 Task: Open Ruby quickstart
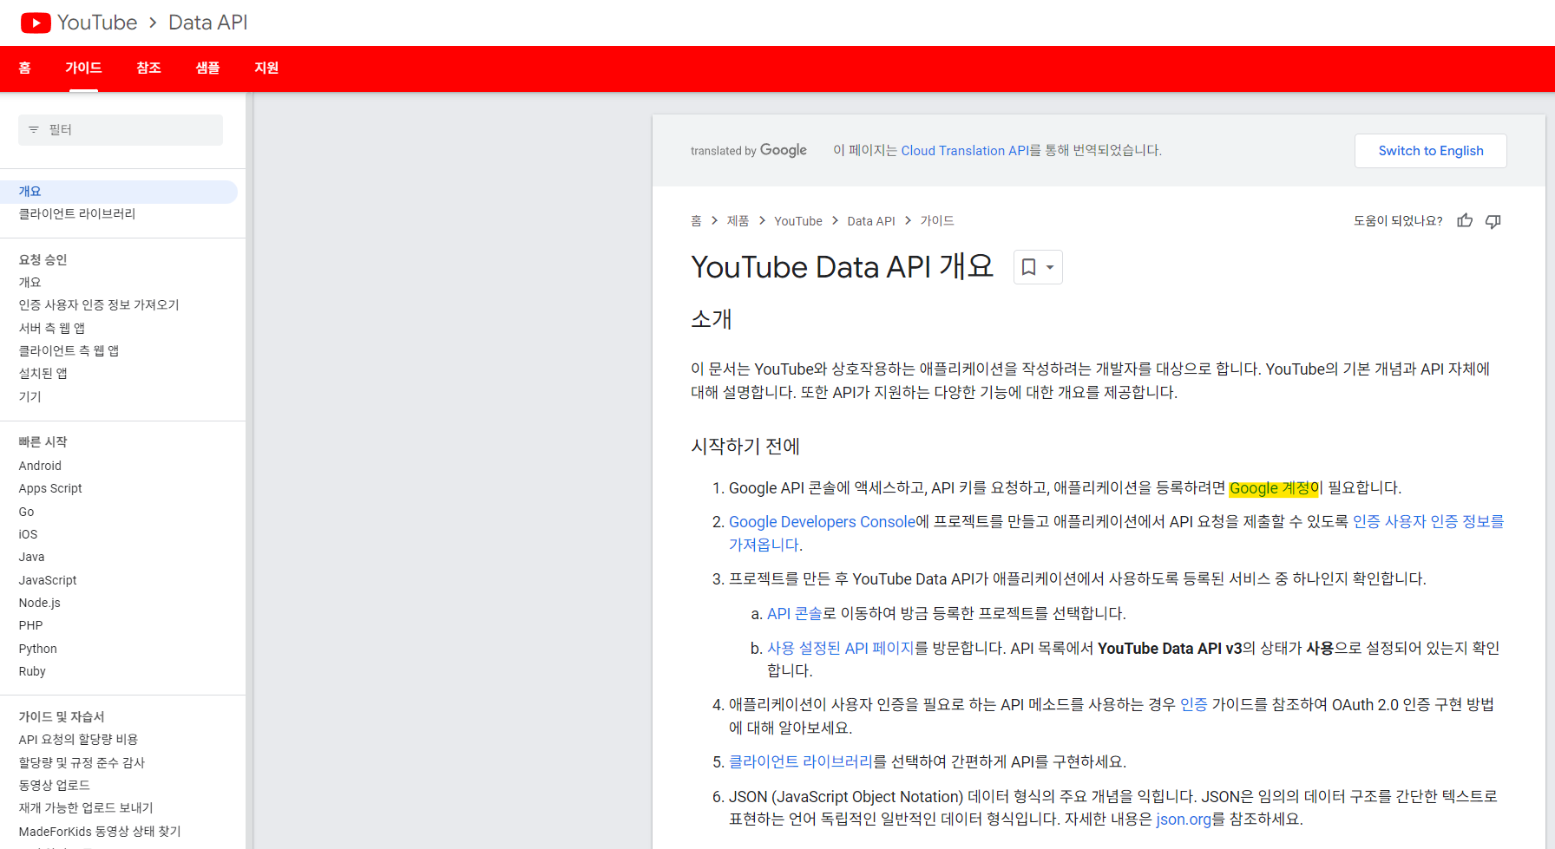click(x=32, y=672)
